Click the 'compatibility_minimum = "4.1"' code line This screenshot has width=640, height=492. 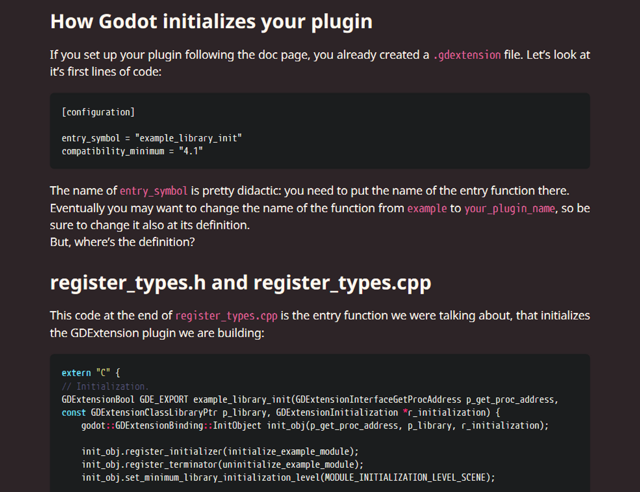(x=132, y=151)
